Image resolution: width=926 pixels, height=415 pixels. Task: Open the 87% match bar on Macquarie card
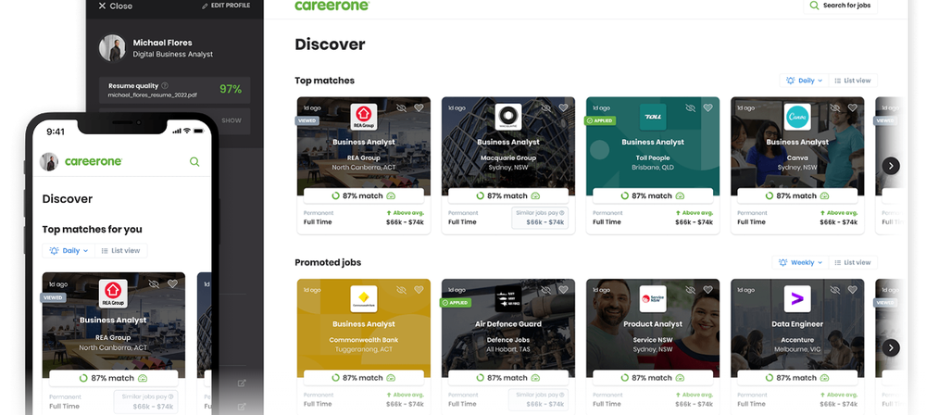pyautogui.click(x=508, y=195)
